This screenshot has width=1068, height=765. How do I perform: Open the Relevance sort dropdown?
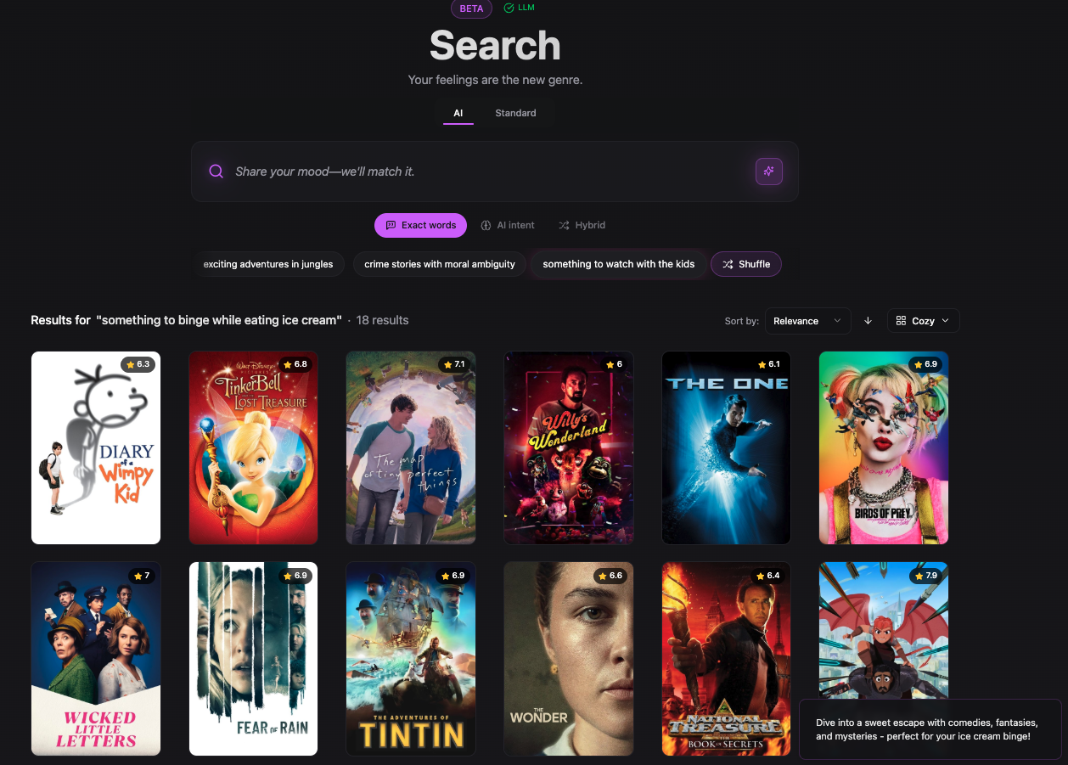pyautogui.click(x=807, y=321)
